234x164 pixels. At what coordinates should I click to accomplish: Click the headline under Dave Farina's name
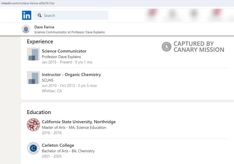coord(69,32)
